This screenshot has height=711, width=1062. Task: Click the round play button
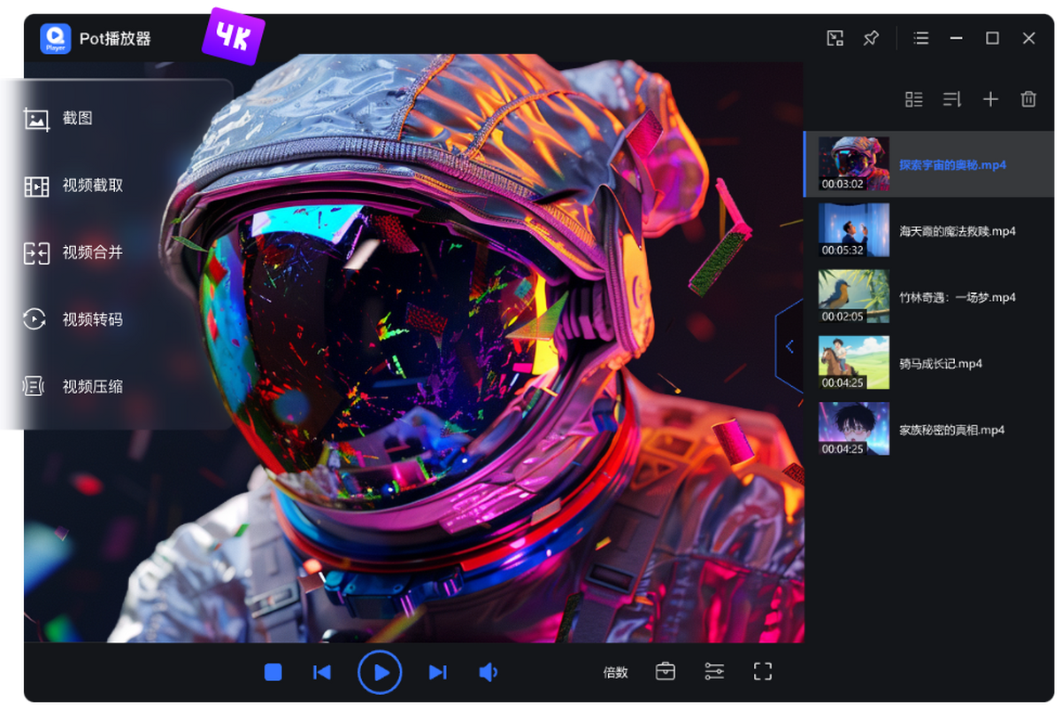click(380, 672)
